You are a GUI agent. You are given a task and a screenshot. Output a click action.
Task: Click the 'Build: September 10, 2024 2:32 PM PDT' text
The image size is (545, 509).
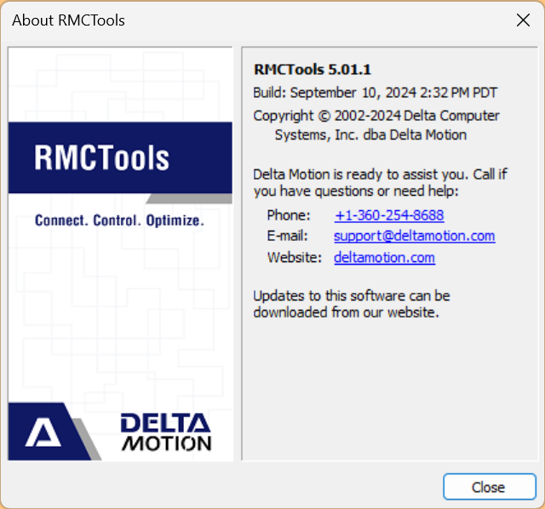(x=376, y=93)
